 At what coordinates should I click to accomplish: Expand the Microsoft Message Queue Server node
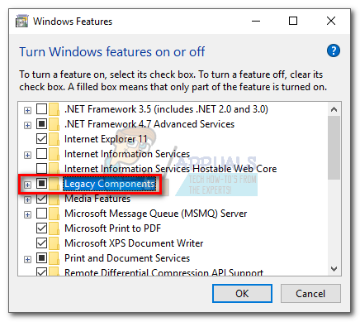coord(27,214)
